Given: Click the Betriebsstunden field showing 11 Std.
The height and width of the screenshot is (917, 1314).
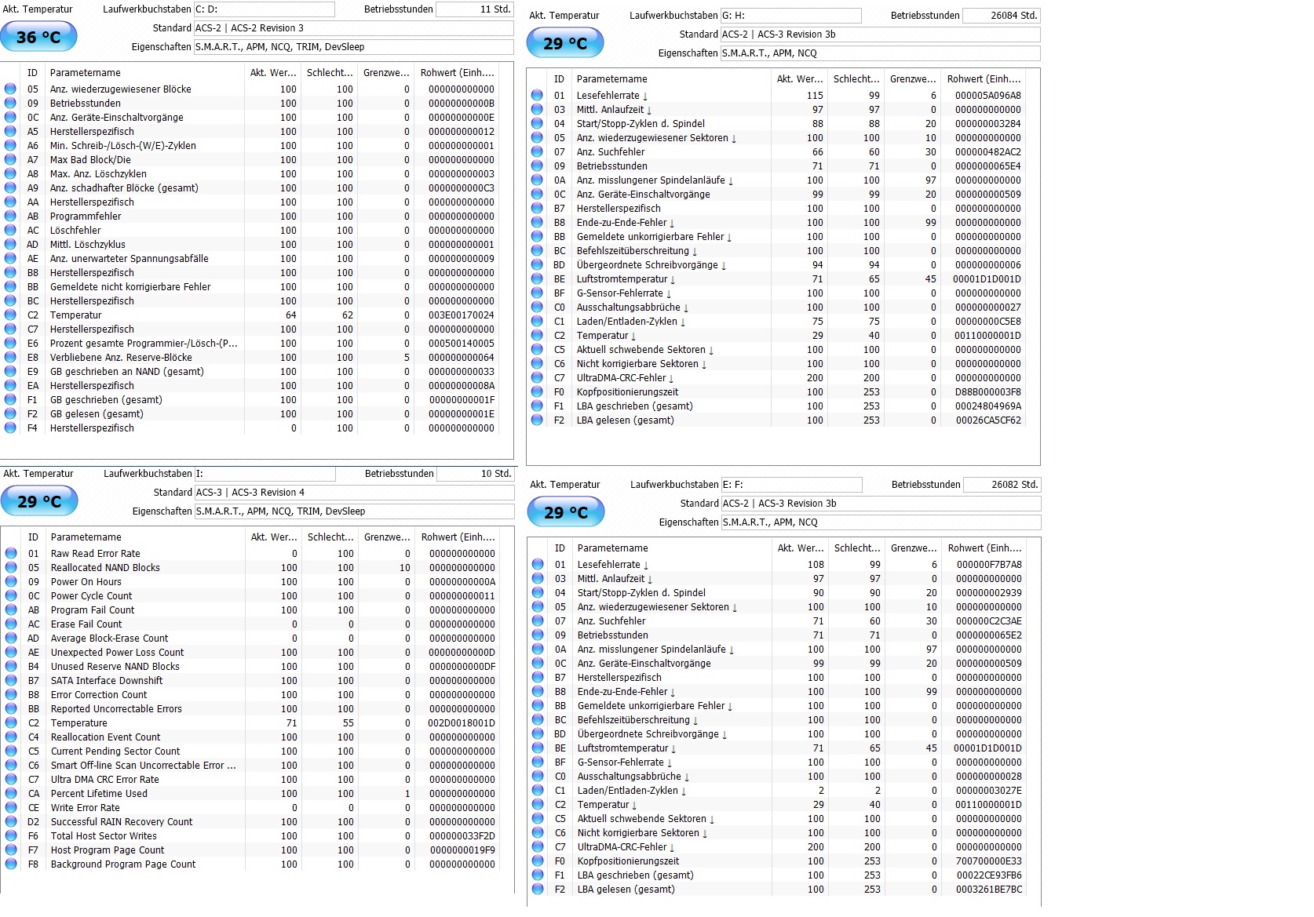Looking at the screenshot, I should 474,9.
